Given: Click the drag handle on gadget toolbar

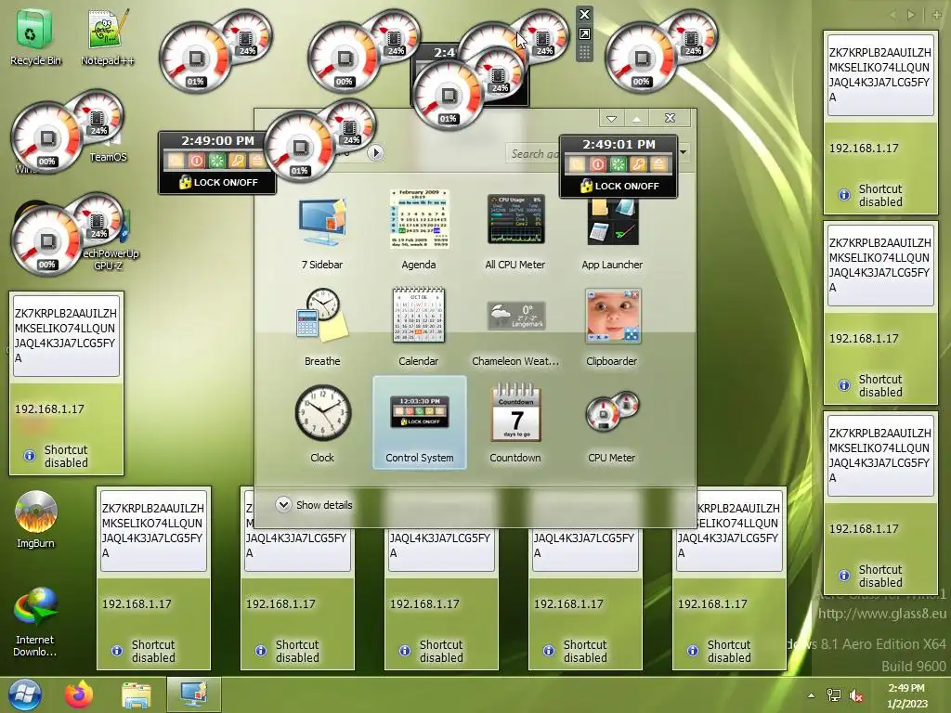Looking at the screenshot, I should (584, 53).
